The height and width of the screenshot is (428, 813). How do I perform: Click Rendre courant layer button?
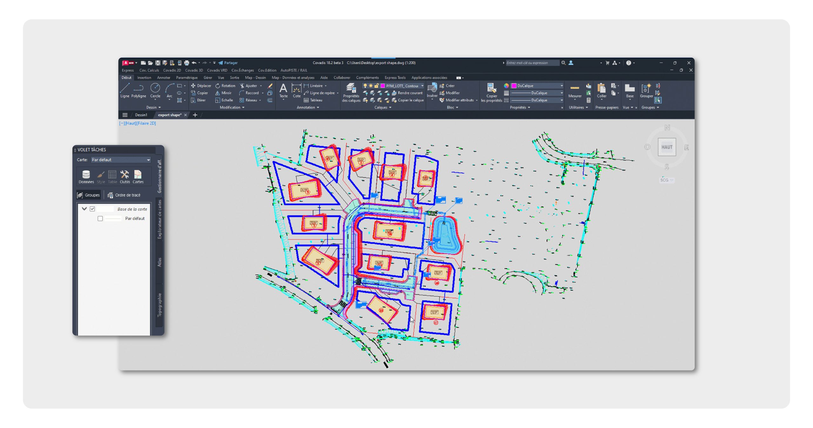point(407,93)
